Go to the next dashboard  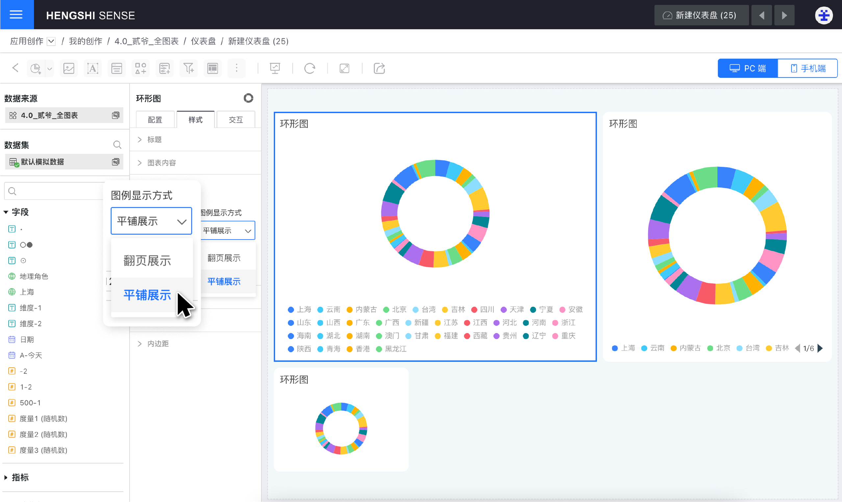784,15
